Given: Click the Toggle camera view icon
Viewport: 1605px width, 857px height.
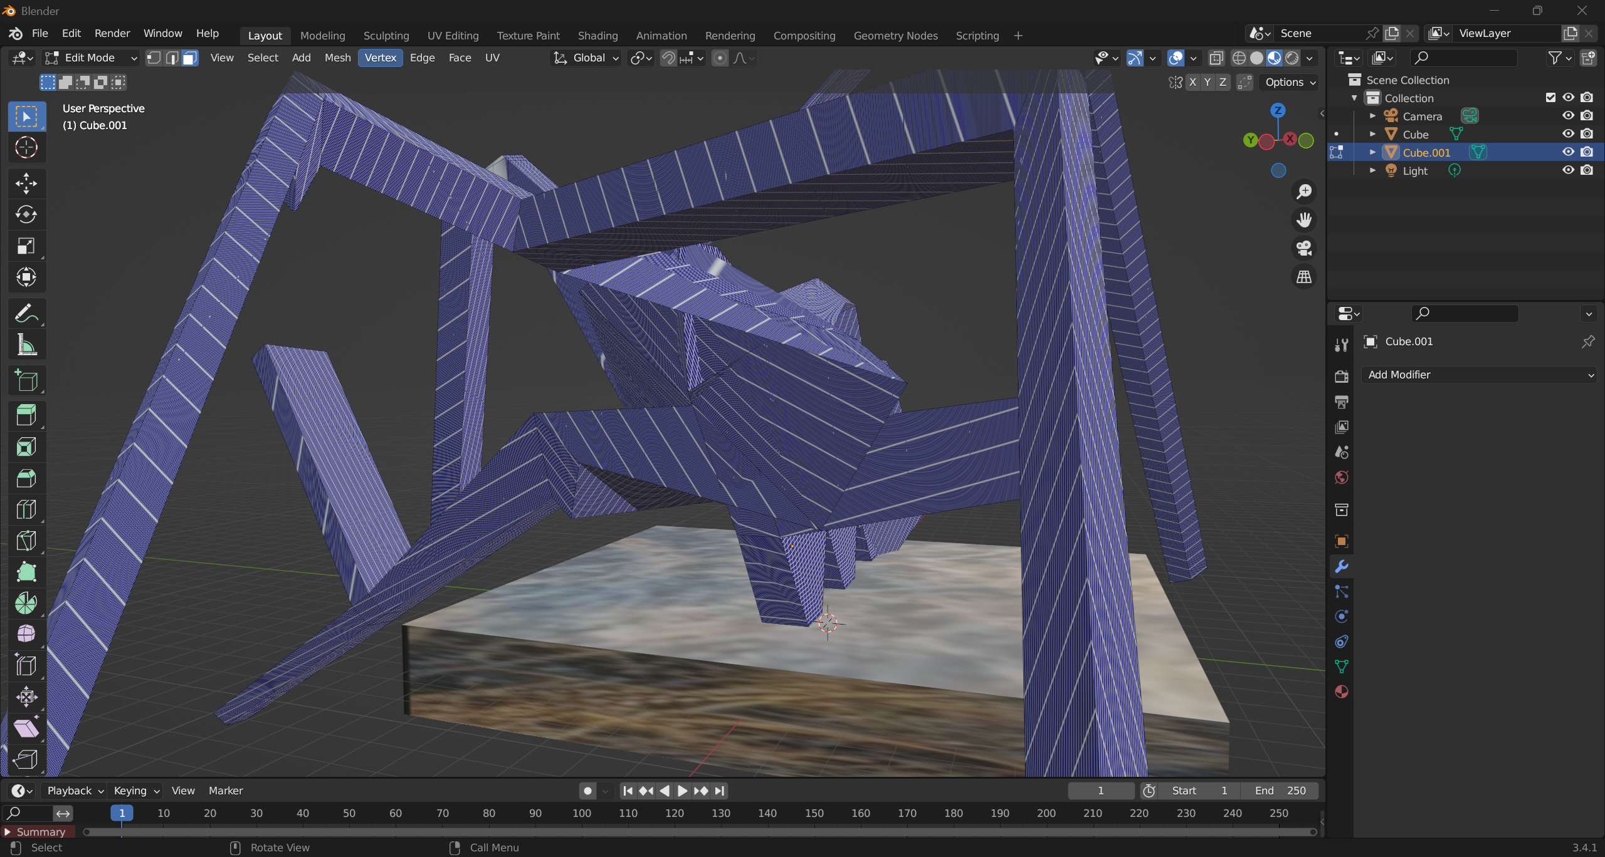Looking at the screenshot, I should [x=1304, y=248].
